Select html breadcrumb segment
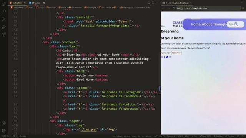Viewport: 246px width, 138px height. point(30,7)
